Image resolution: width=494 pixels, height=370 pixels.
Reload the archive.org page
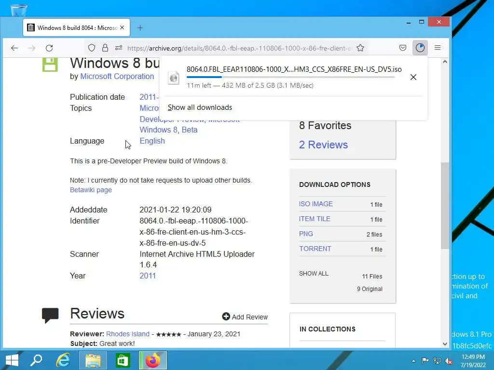tap(49, 48)
